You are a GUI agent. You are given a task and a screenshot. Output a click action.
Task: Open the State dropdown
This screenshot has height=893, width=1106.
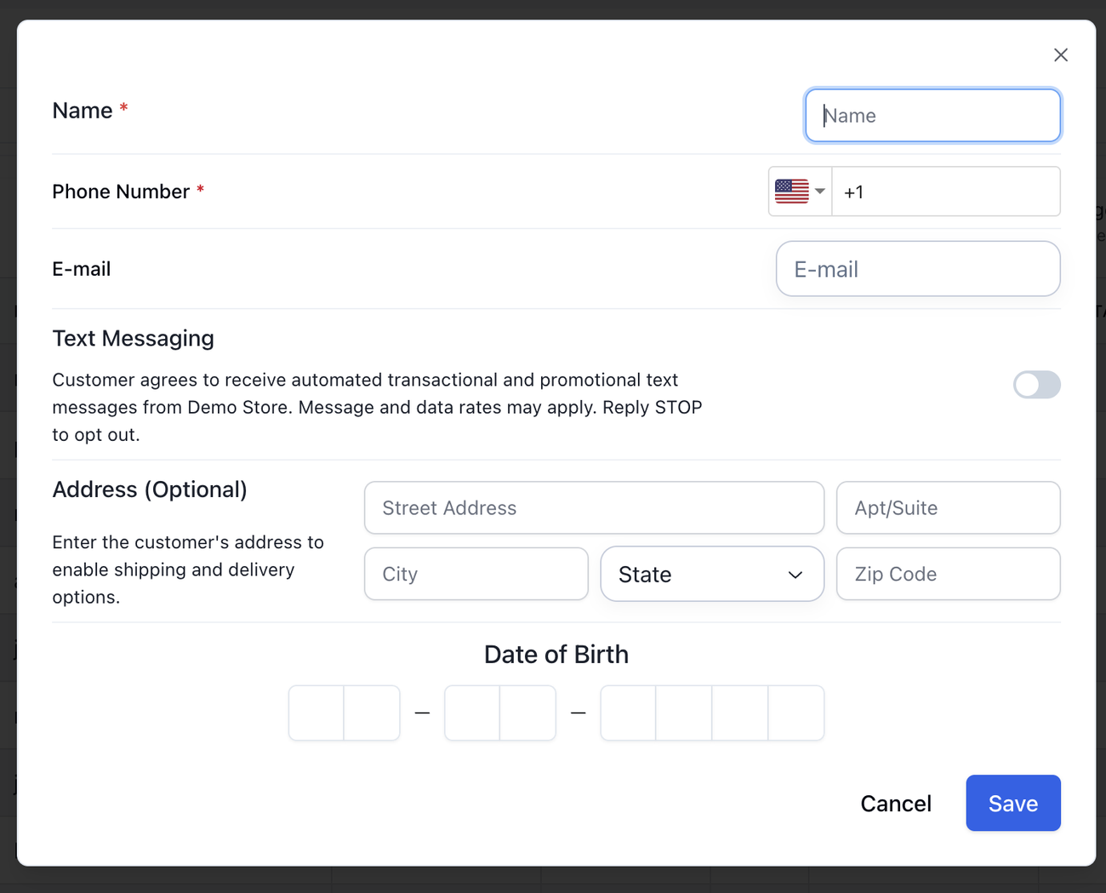(712, 575)
